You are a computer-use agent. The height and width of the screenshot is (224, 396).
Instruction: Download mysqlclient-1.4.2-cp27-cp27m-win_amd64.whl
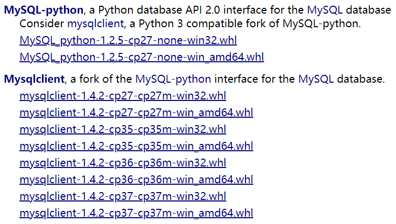point(136,113)
